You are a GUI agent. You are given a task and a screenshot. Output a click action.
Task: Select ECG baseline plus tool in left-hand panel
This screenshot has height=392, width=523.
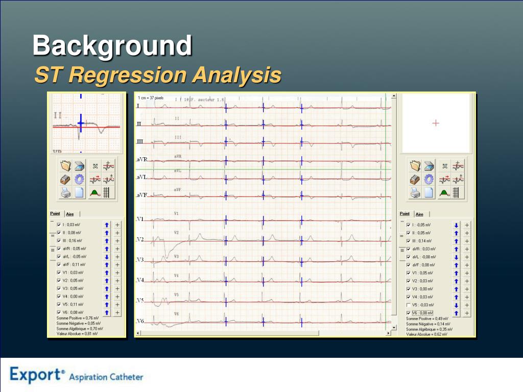point(108,165)
